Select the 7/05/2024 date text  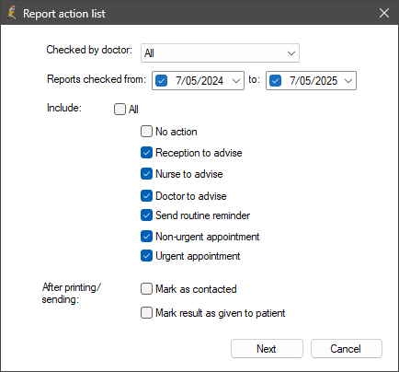click(x=199, y=81)
